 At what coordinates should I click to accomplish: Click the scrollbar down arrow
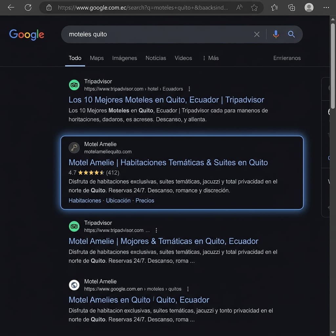(333, 333)
